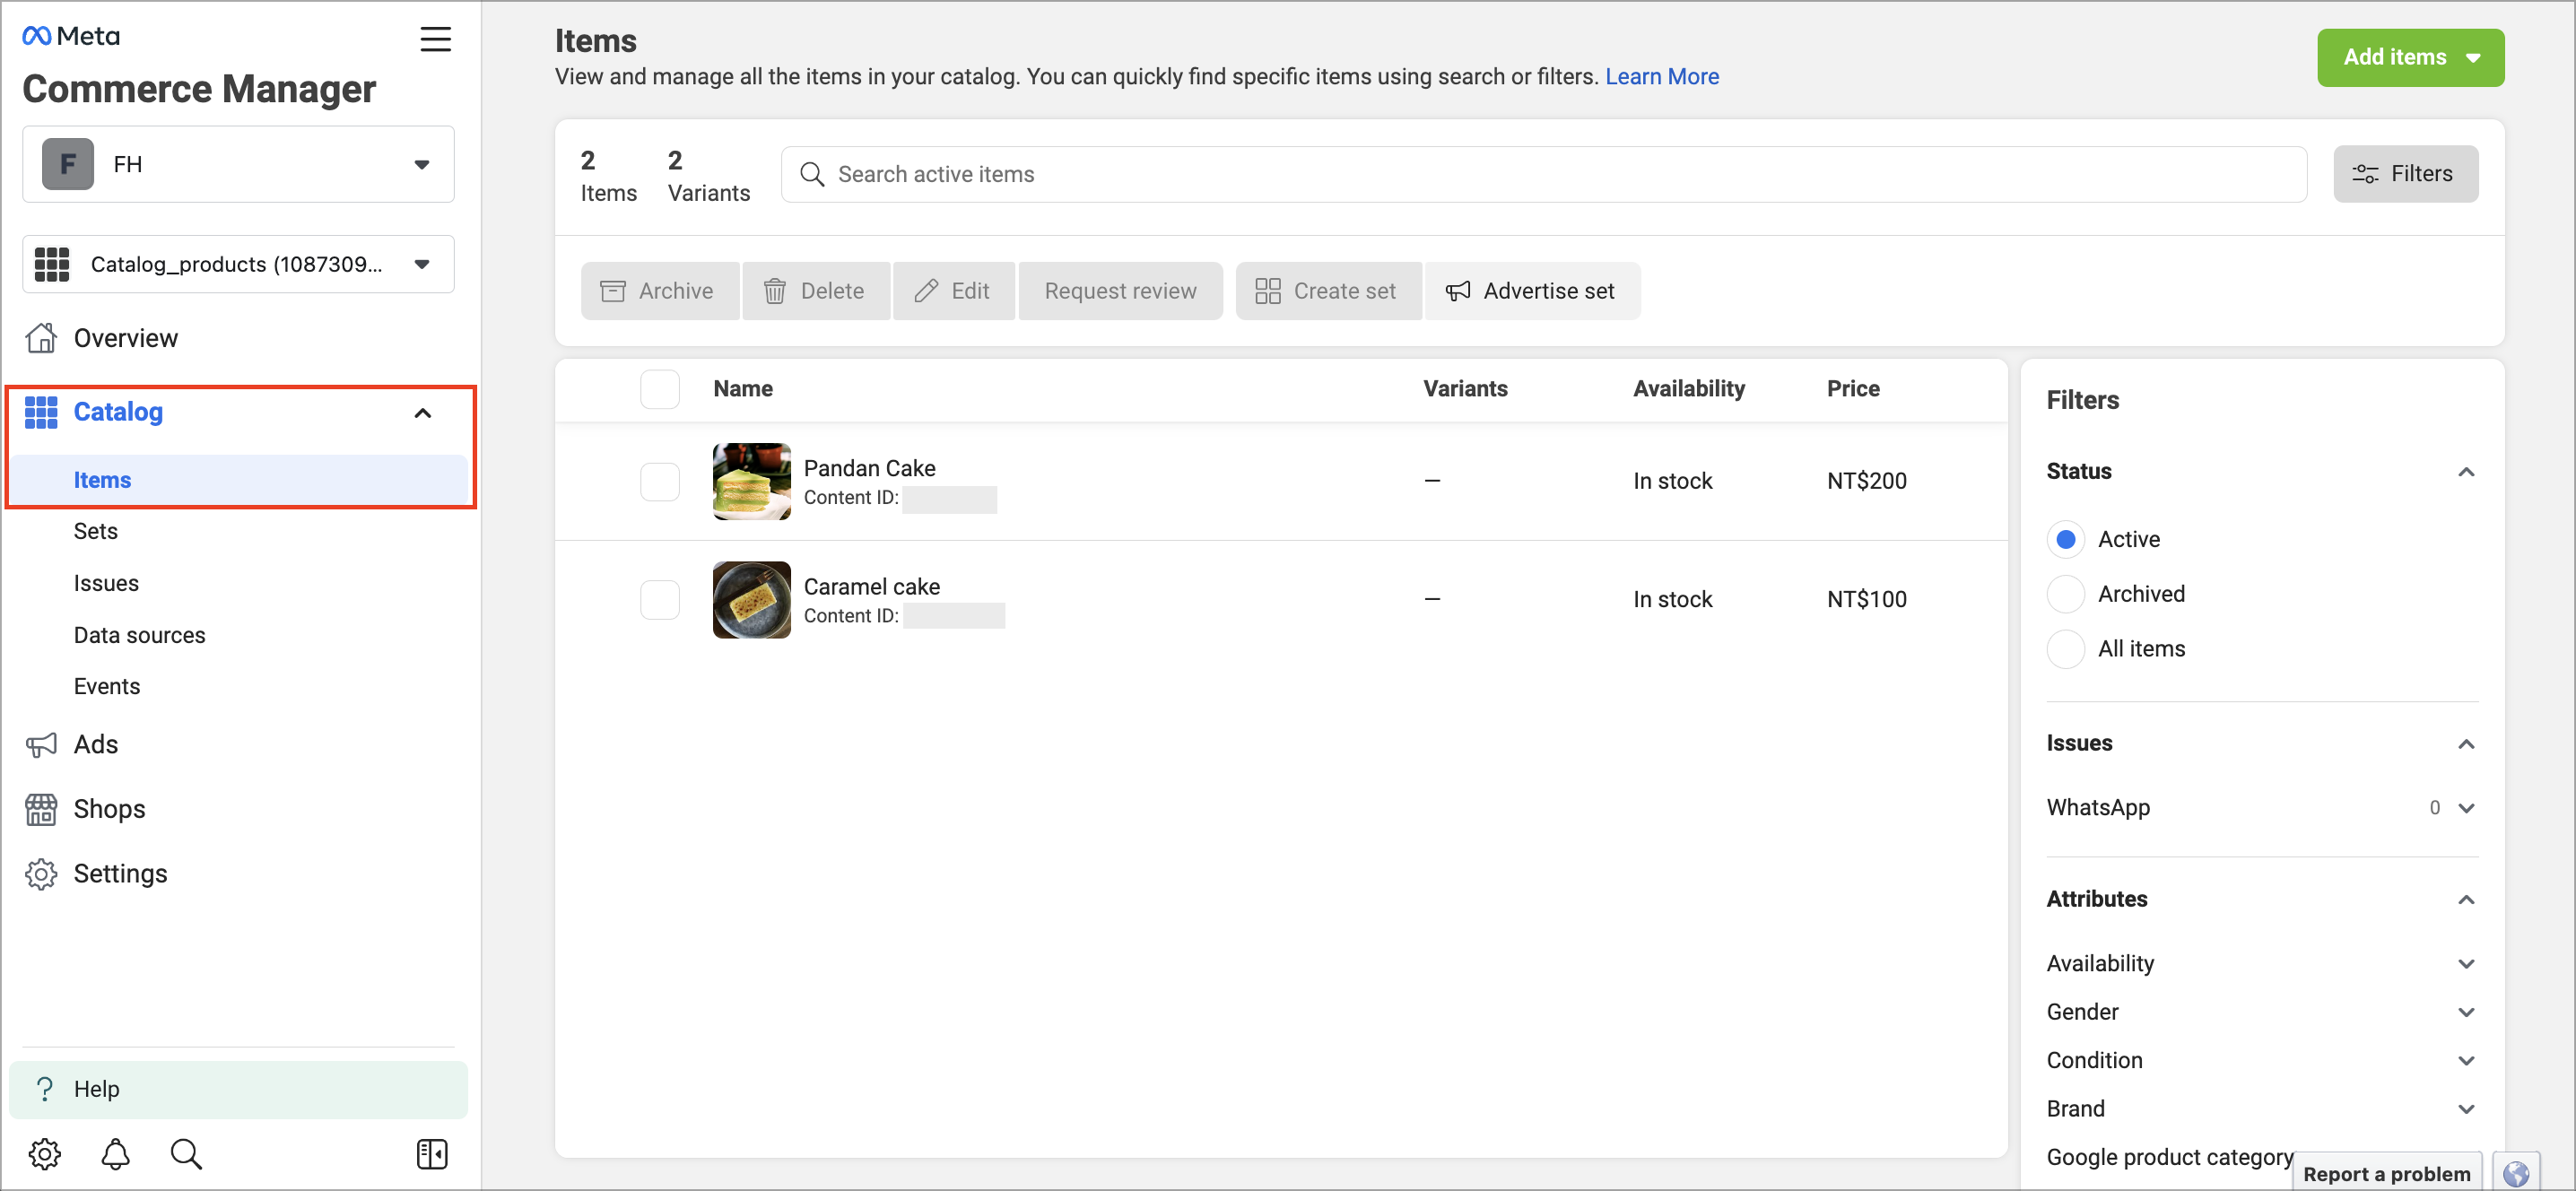Click the search magnifier in search box
Image resolution: width=2576 pixels, height=1191 pixels.
tap(812, 174)
